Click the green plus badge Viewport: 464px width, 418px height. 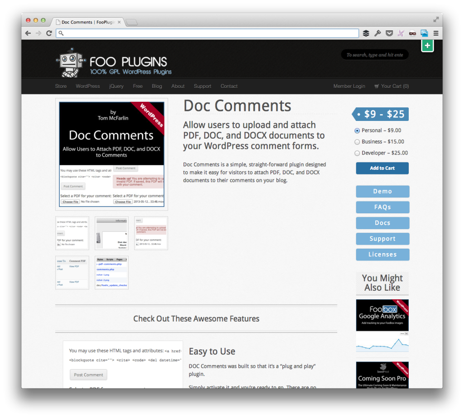tap(427, 46)
